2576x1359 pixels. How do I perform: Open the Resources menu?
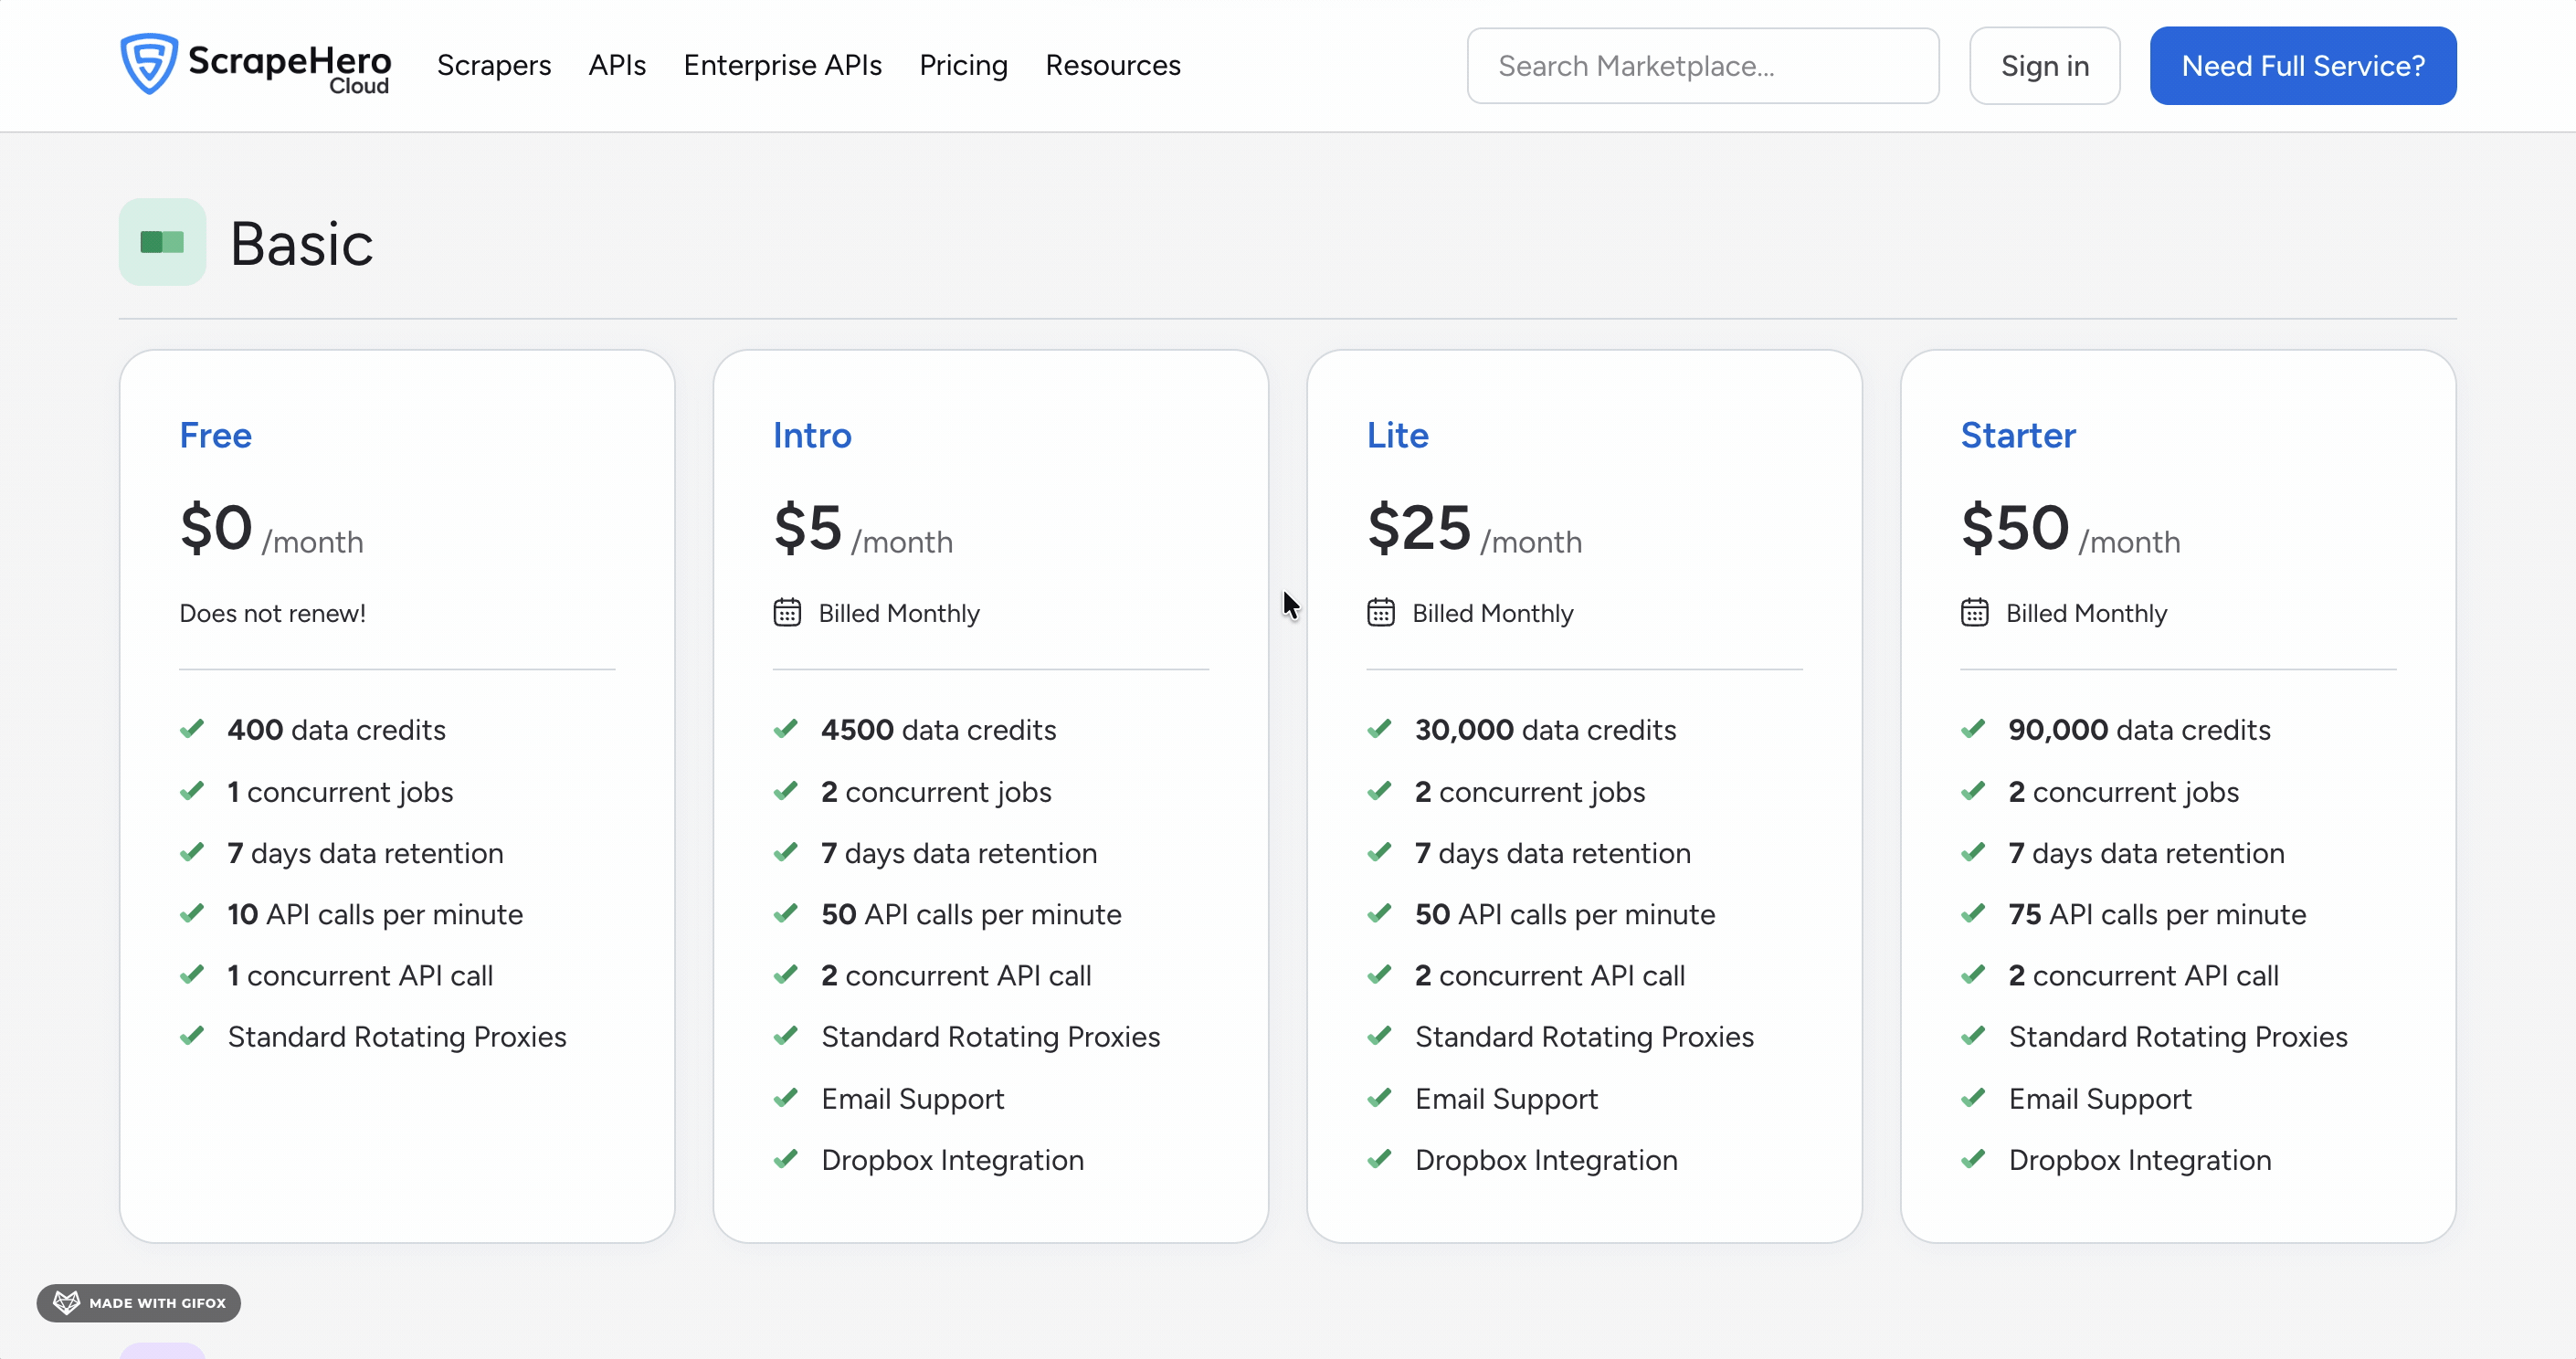click(1113, 65)
